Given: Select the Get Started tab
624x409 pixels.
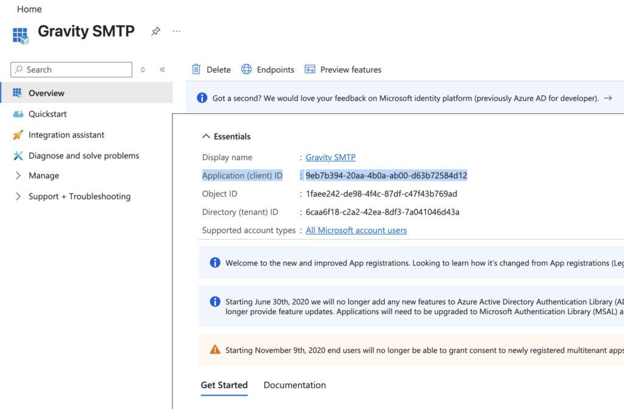Looking at the screenshot, I should click(x=224, y=385).
